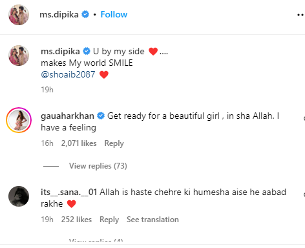Viewport: 305px width, 248px height.
Task: Click the its__.sana.__01 username
Action: tap(68, 192)
